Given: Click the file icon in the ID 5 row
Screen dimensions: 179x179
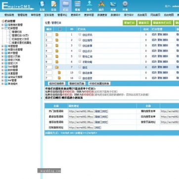Looking at the screenshot, I should [x=57, y=56].
